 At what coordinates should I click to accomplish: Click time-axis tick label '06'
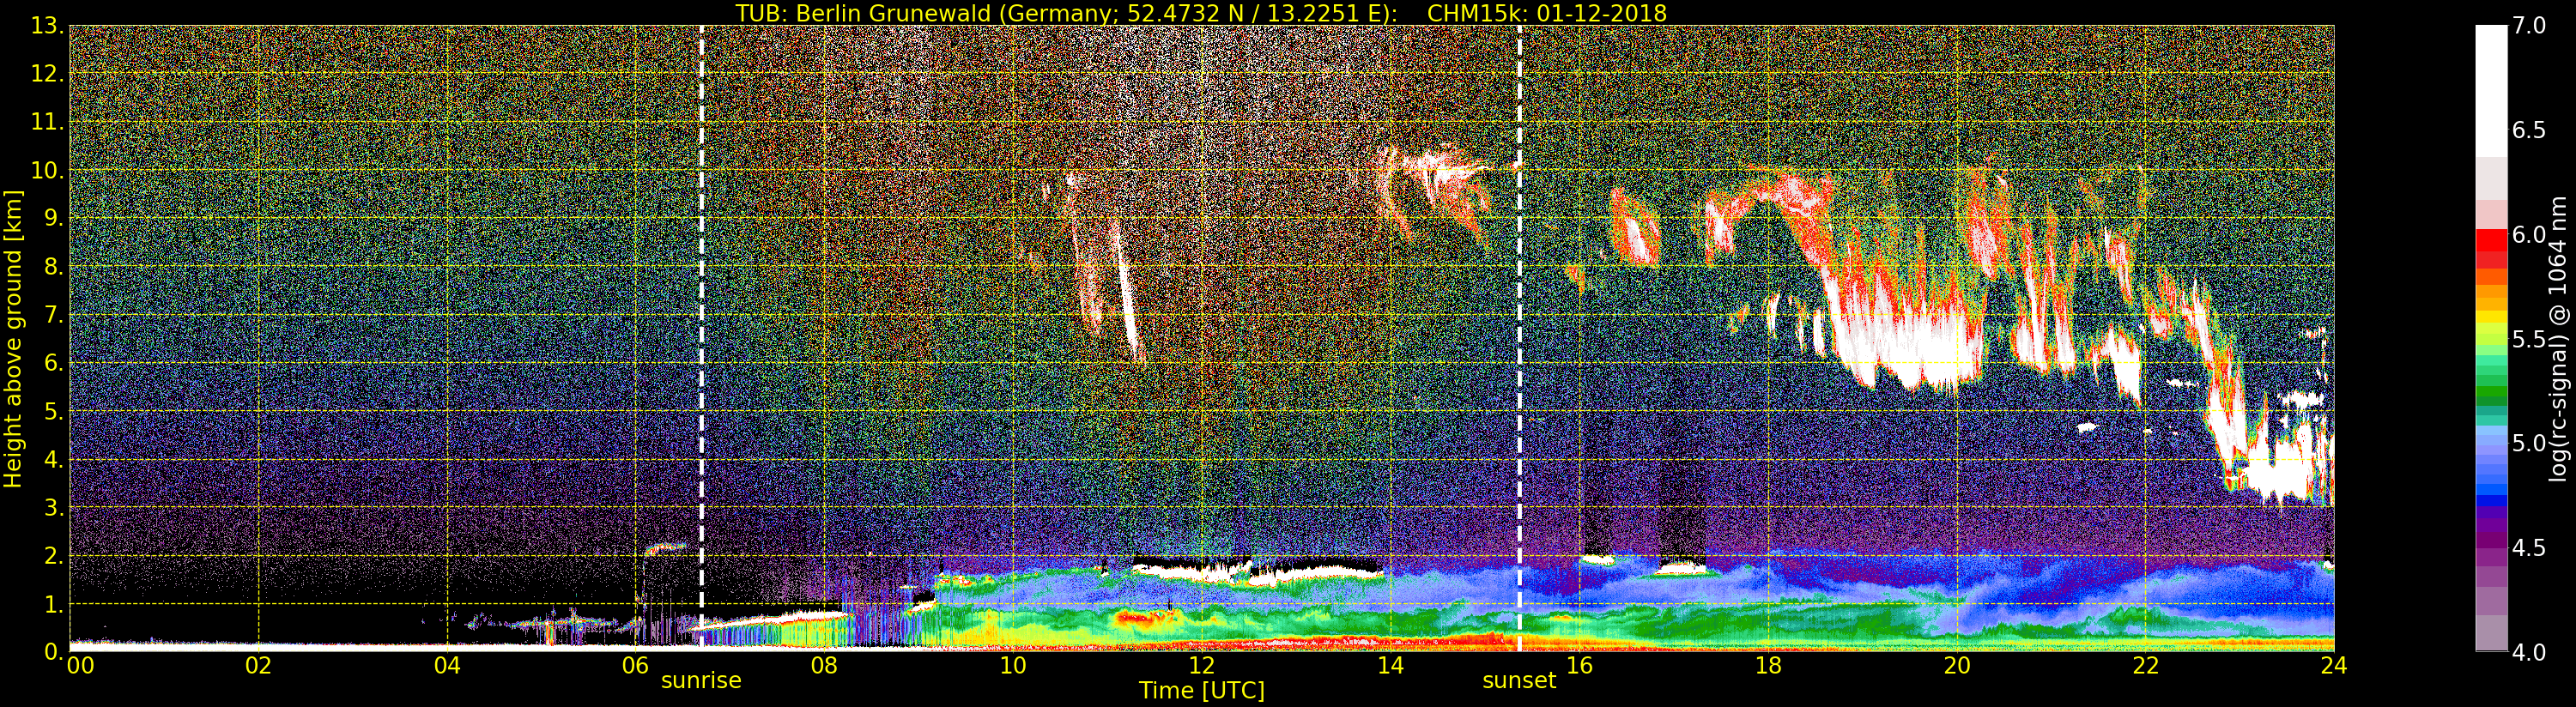click(635, 665)
